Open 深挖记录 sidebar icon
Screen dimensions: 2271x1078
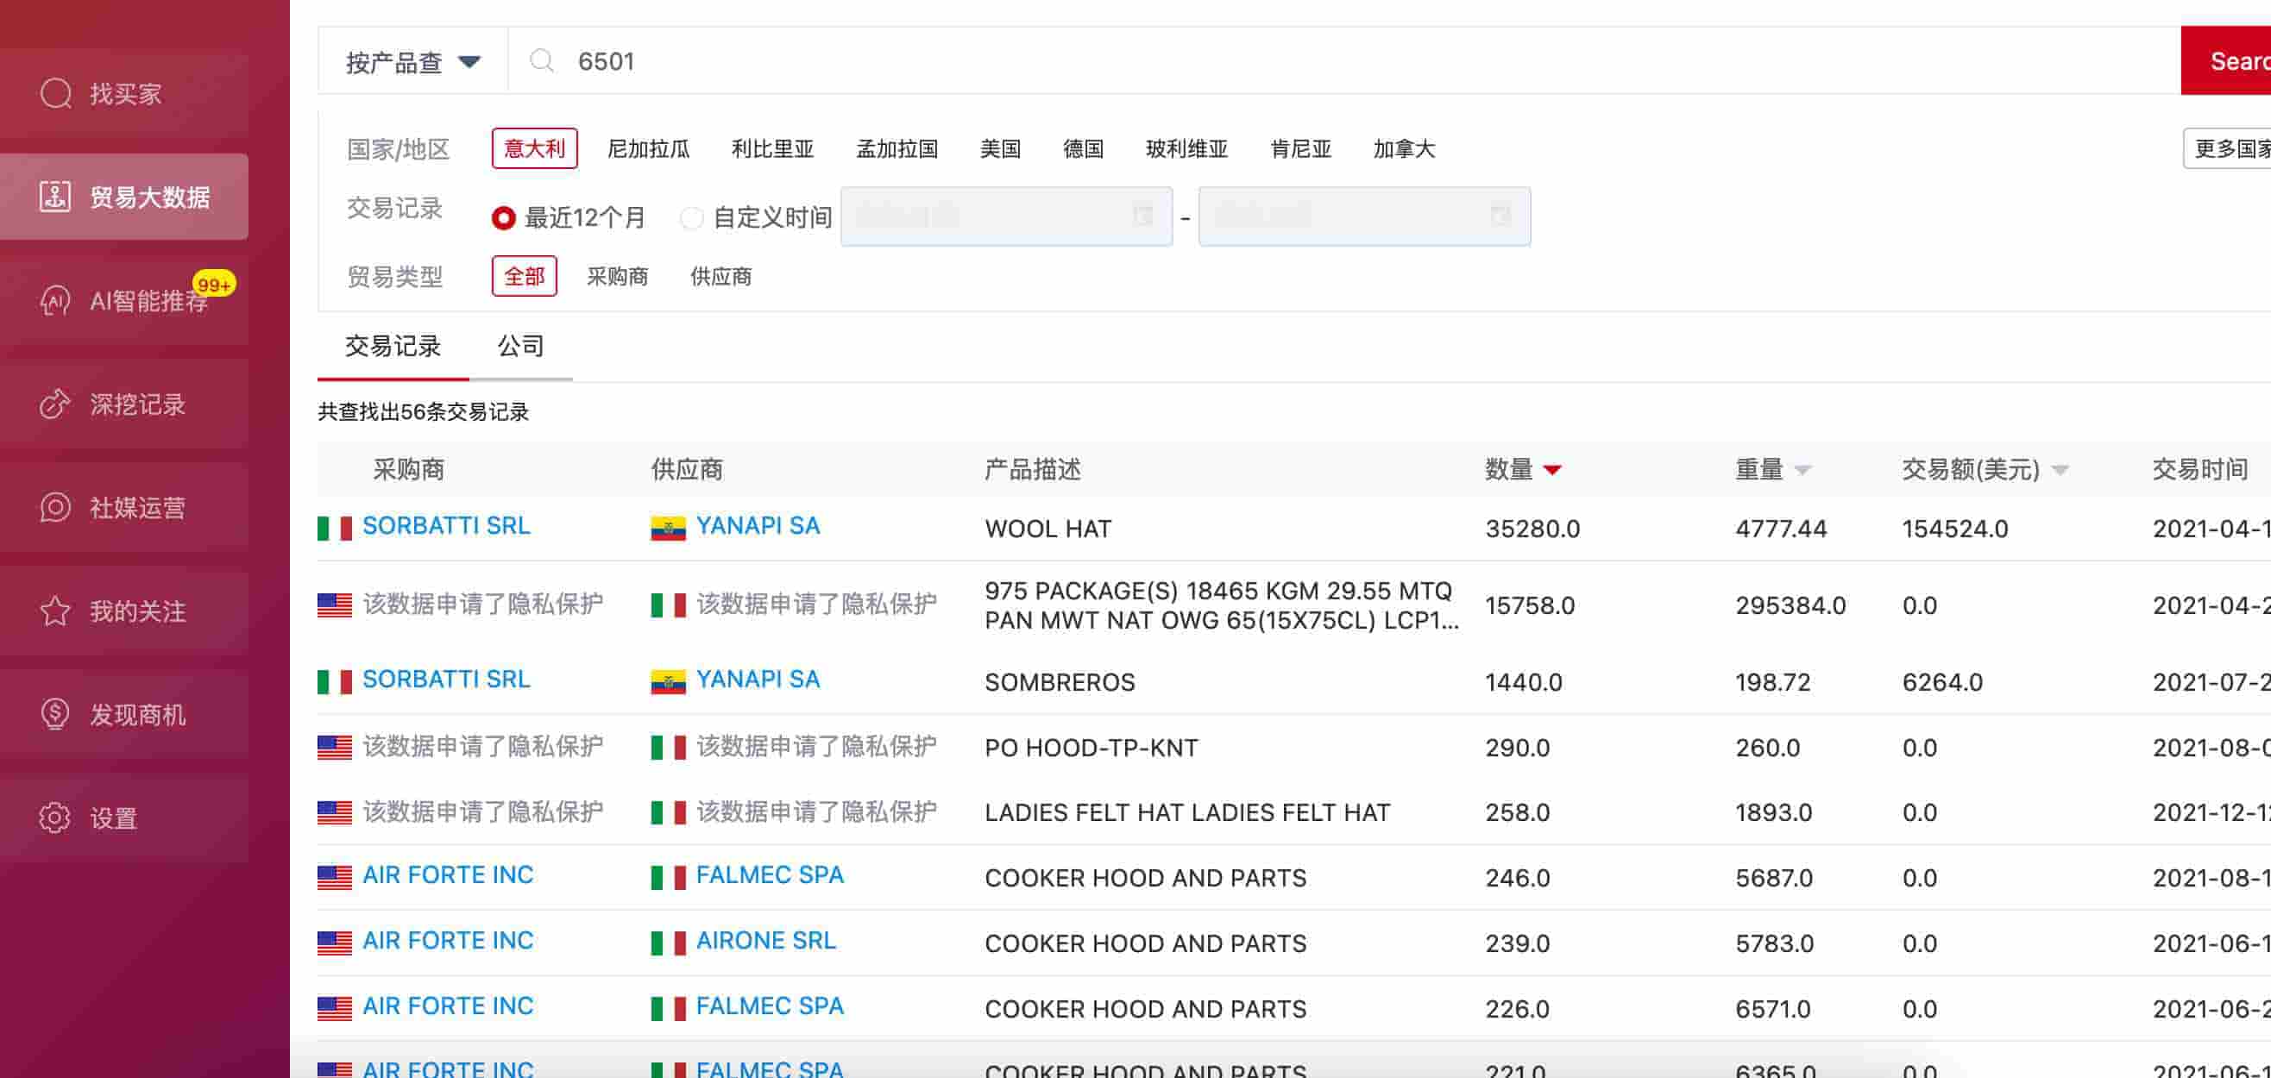point(54,404)
